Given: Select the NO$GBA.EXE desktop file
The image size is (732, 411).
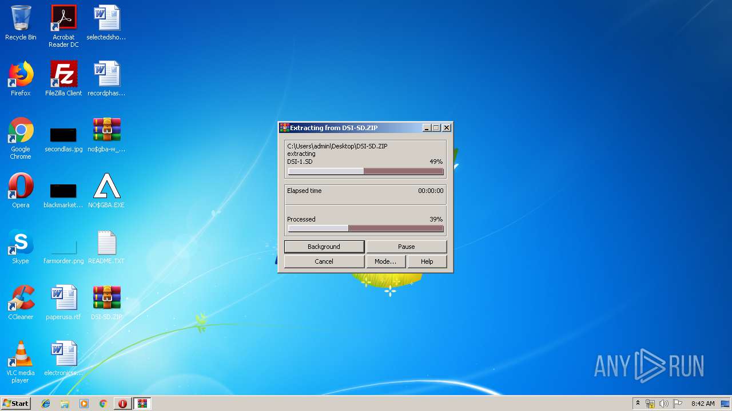Looking at the screenshot, I should coord(106,191).
